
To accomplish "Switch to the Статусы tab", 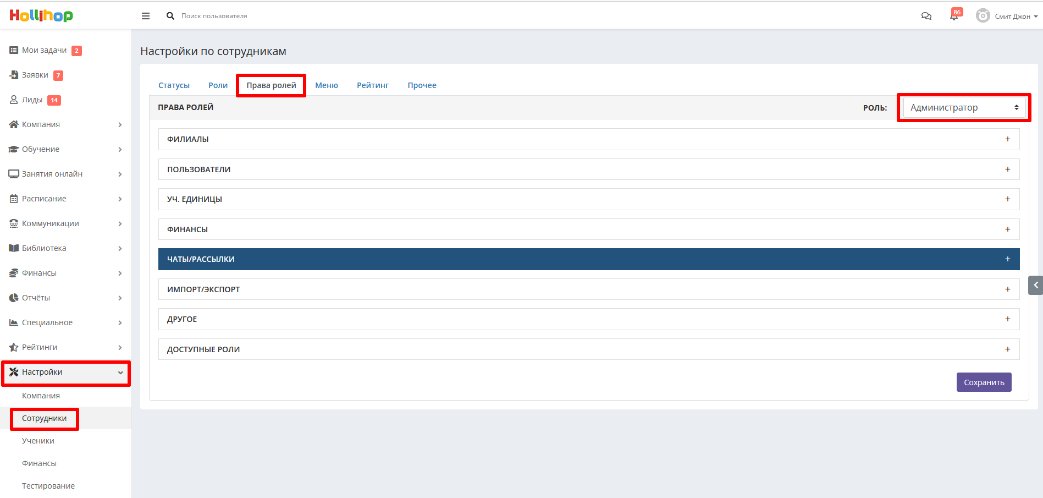I will pyautogui.click(x=174, y=85).
